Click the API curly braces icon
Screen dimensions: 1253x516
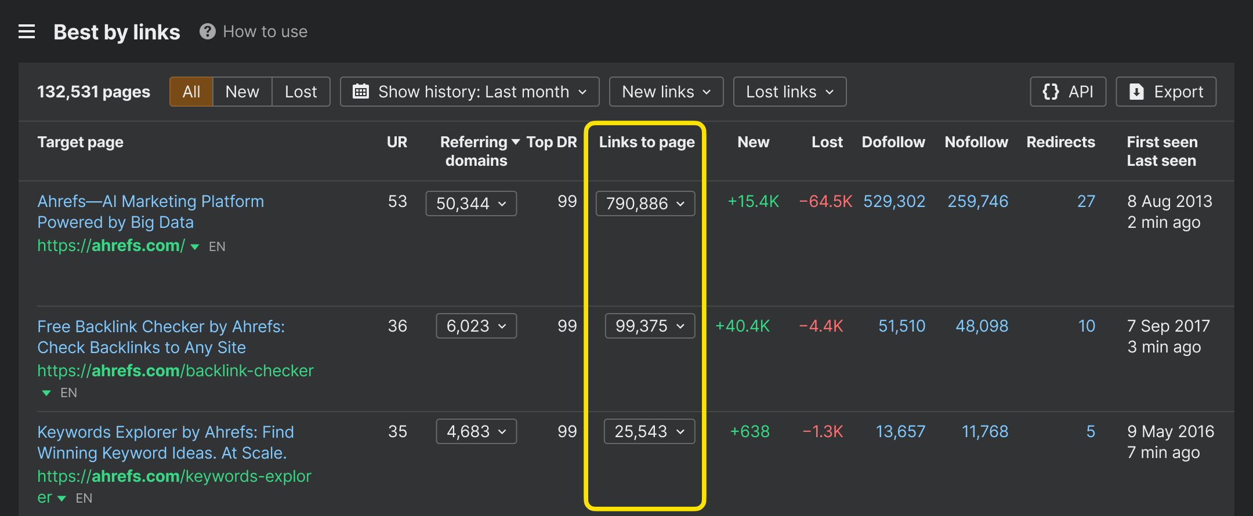1051,92
